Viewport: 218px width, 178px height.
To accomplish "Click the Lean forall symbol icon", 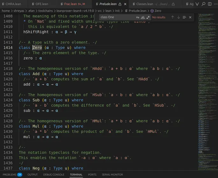I will click(x=198, y=4).
